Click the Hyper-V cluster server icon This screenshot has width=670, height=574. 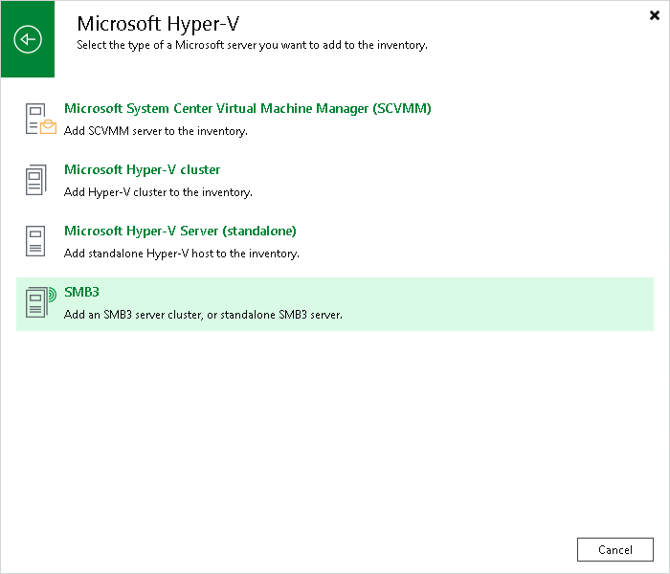[x=36, y=180]
